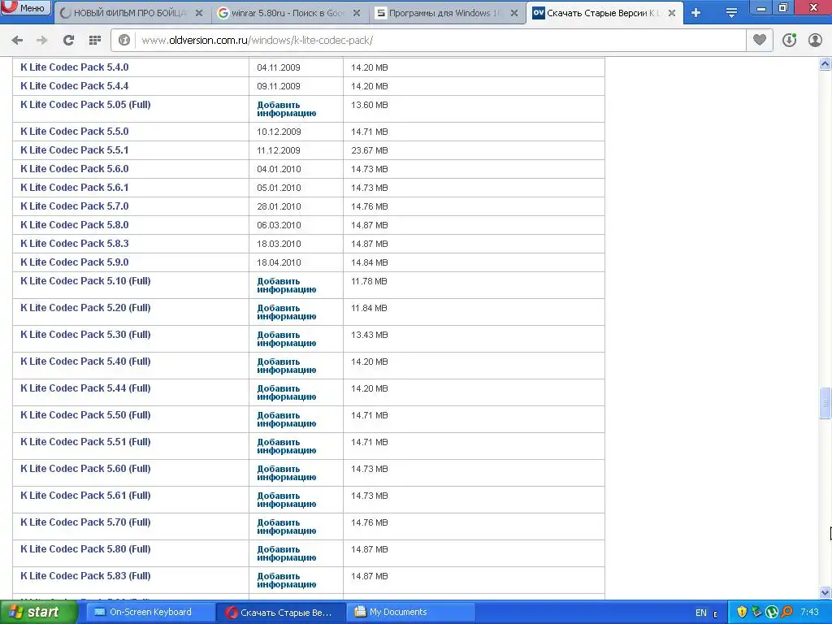
Task: Open K Lite Codec Pack 5.7.0 link
Action: tap(74, 206)
